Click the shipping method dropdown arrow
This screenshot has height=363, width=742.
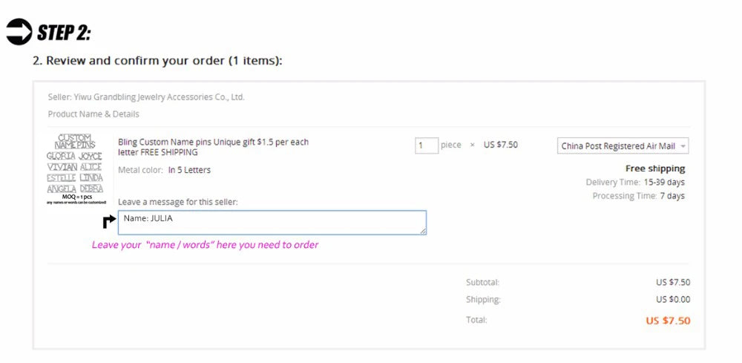pyautogui.click(x=683, y=146)
